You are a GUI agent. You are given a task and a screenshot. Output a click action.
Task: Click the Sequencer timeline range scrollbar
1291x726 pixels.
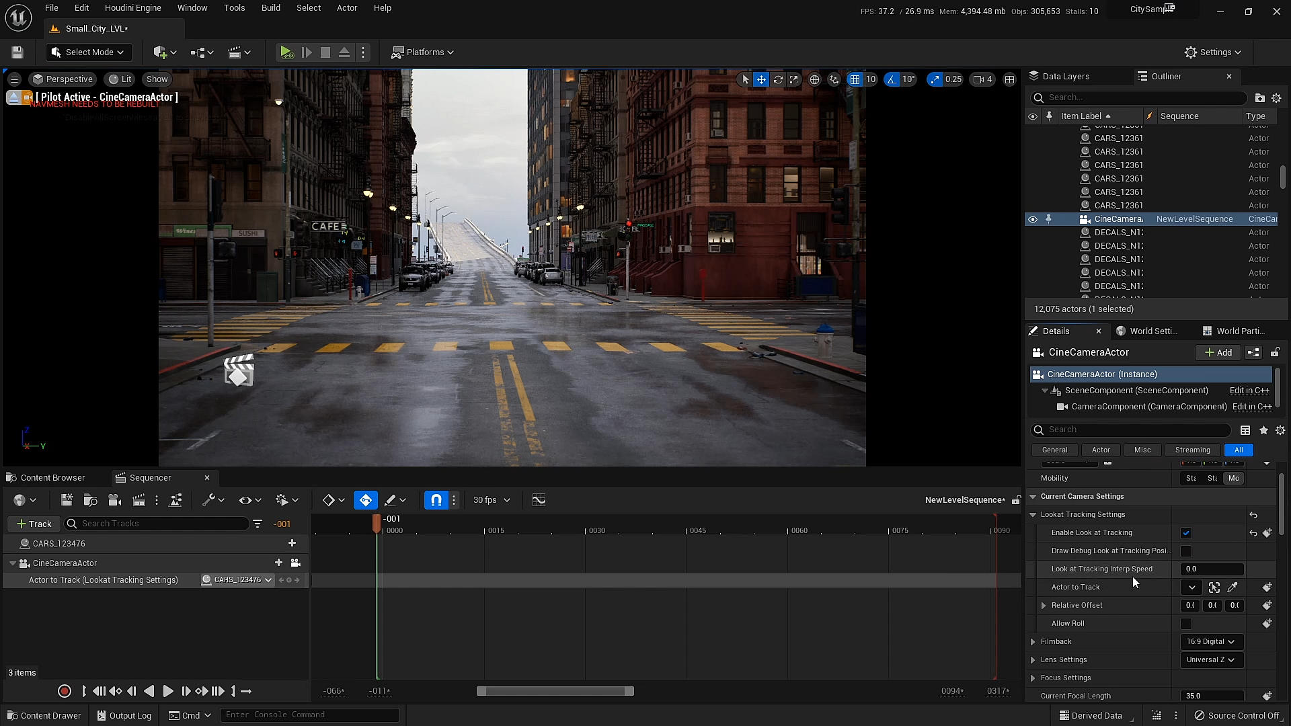point(555,691)
